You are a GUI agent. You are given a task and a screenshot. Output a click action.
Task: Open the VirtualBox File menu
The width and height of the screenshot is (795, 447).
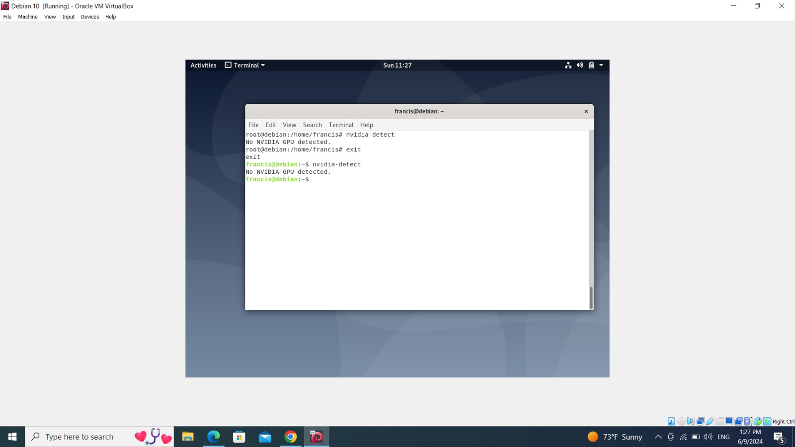coord(7,17)
